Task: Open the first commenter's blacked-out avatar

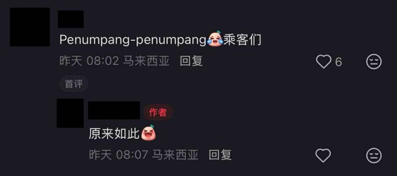Action: click(x=30, y=27)
